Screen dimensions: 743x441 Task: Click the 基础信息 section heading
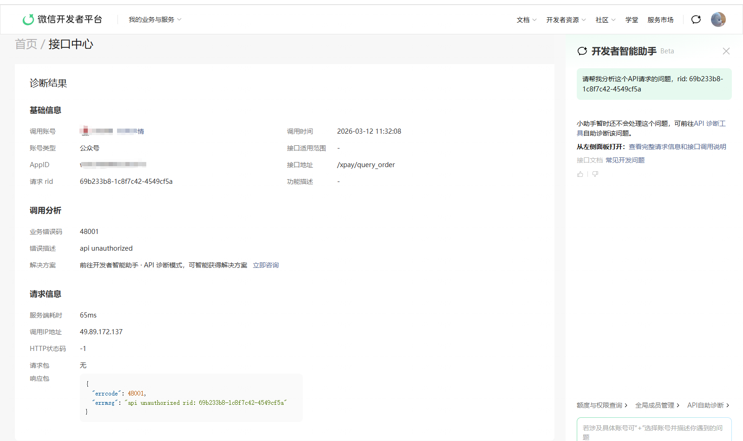pyautogui.click(x=46, y=110)
